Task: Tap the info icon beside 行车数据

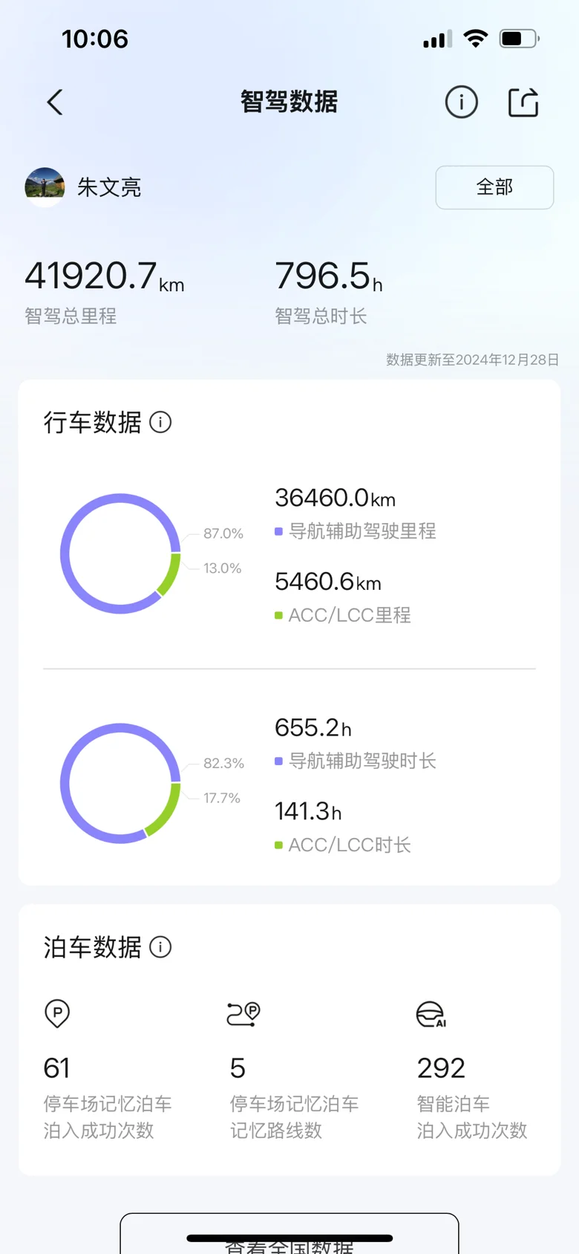Action: coord(160,422)
